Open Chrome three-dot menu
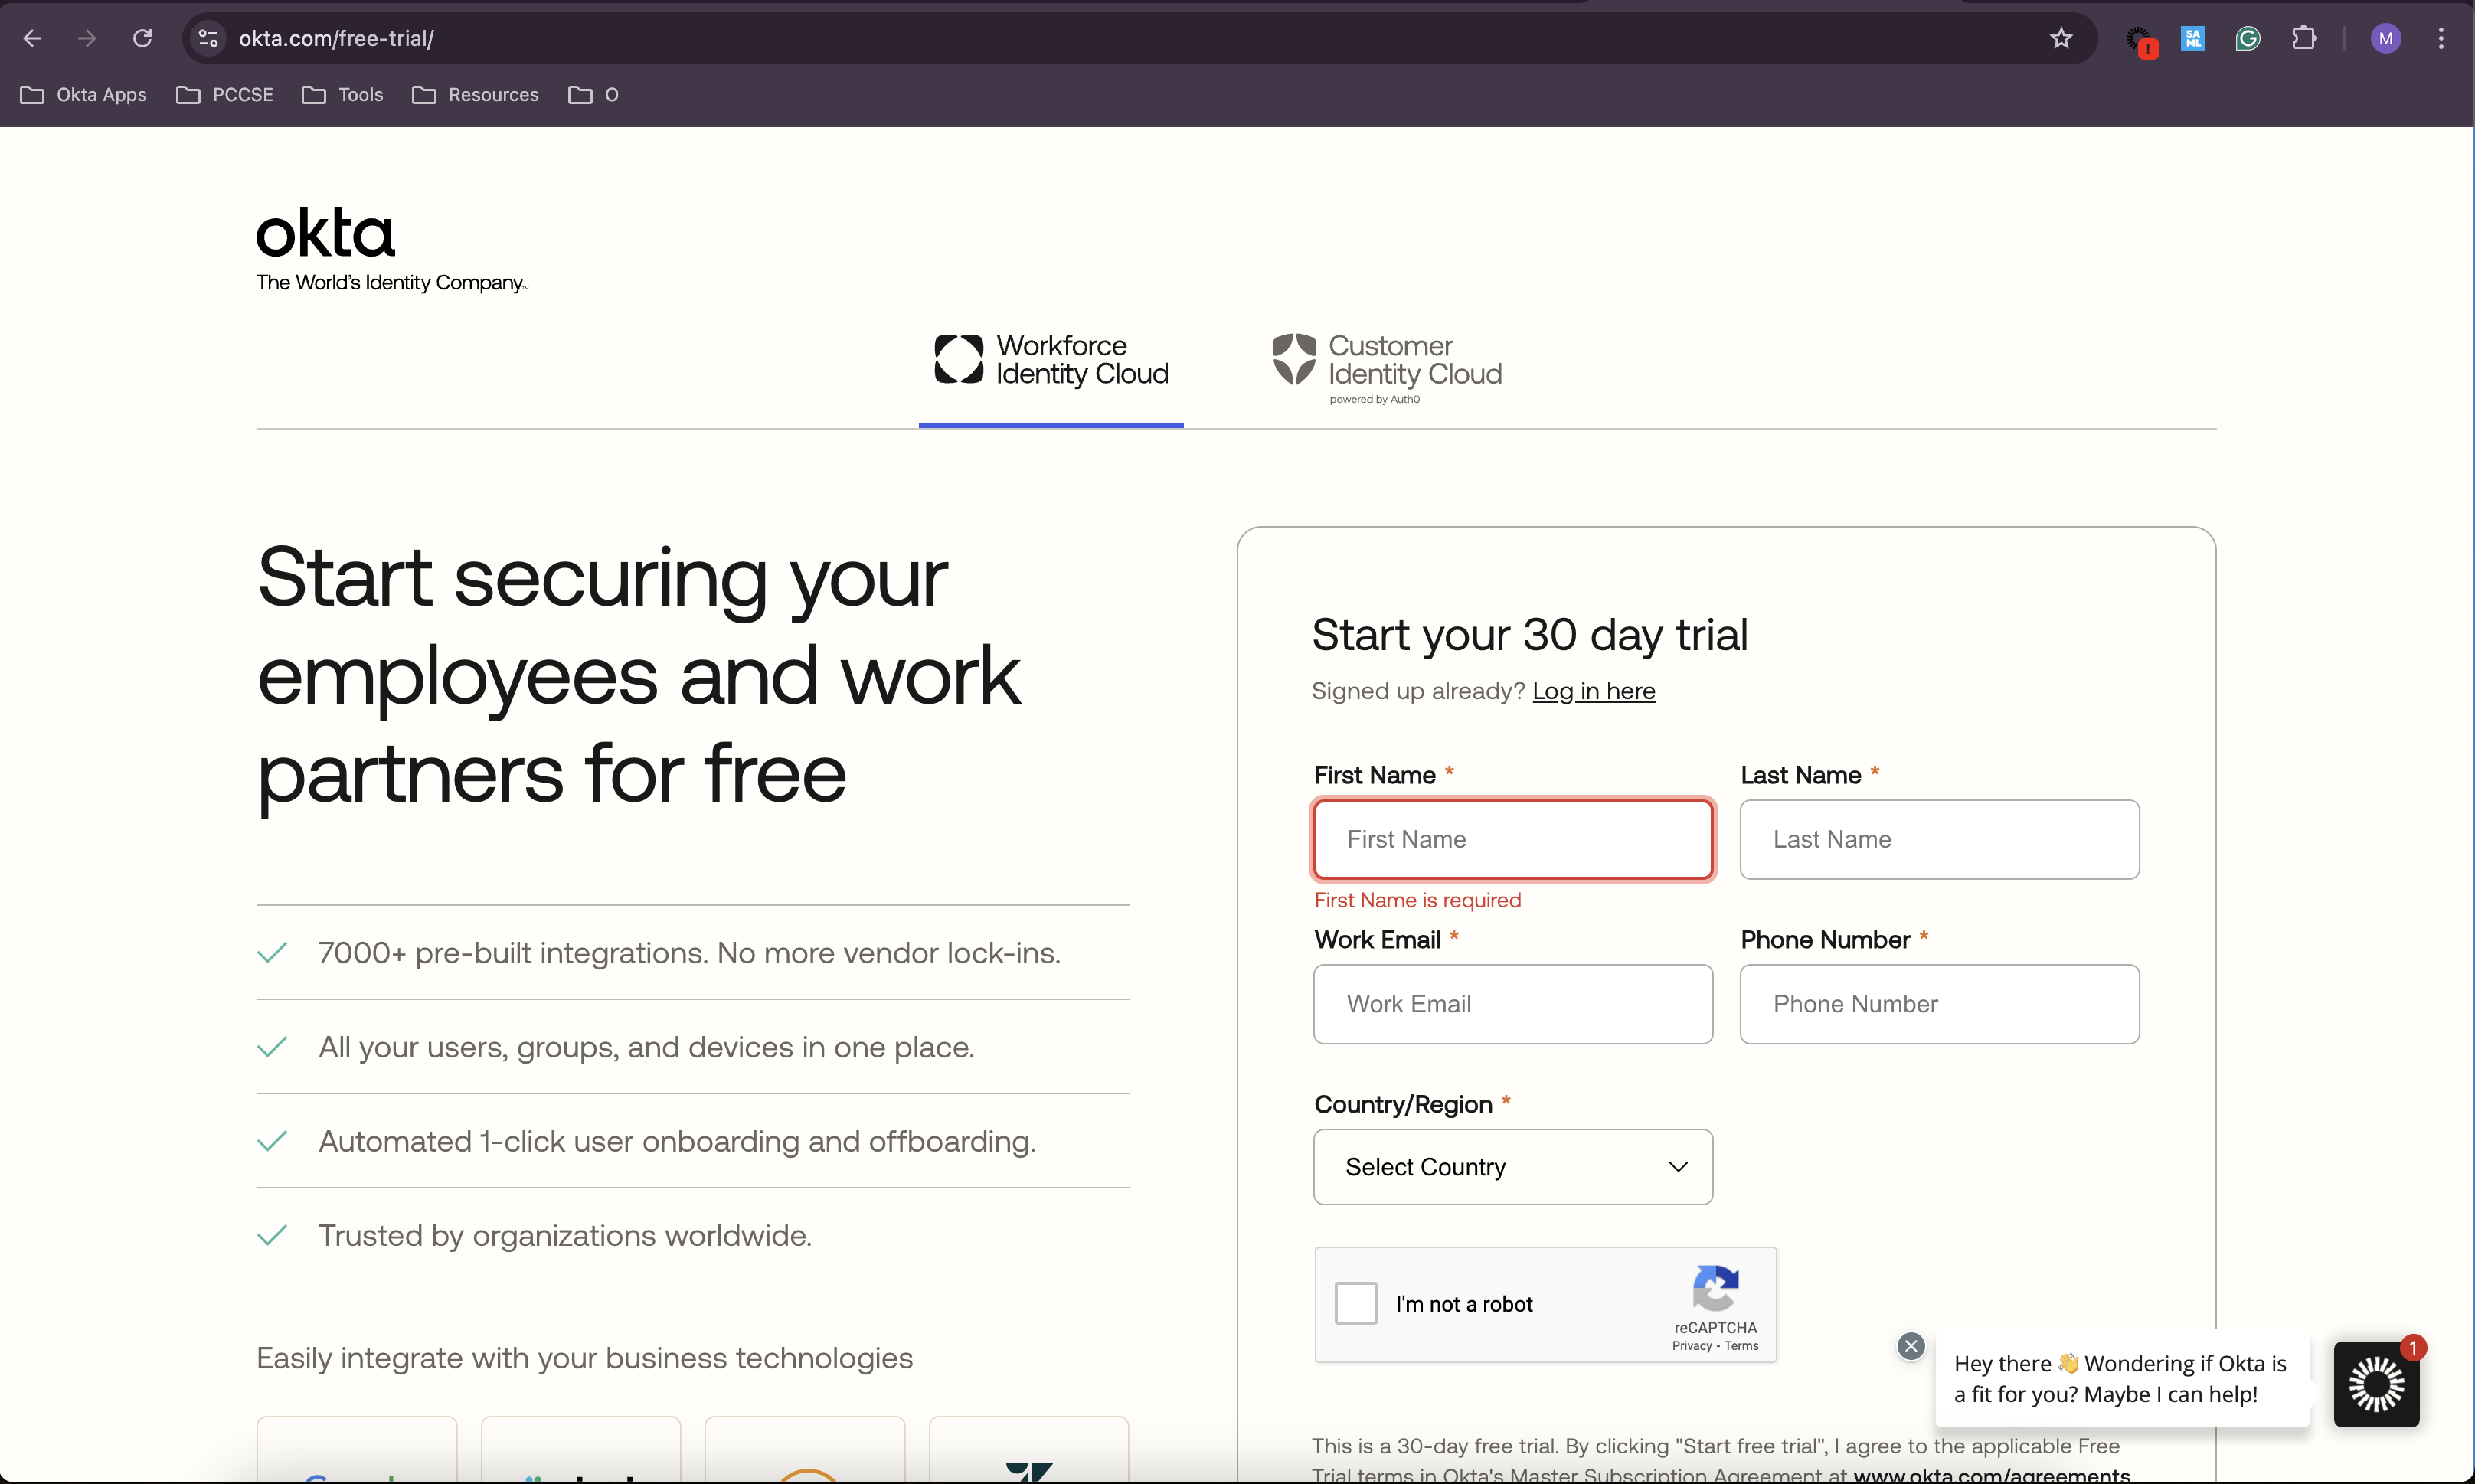 2440,38
